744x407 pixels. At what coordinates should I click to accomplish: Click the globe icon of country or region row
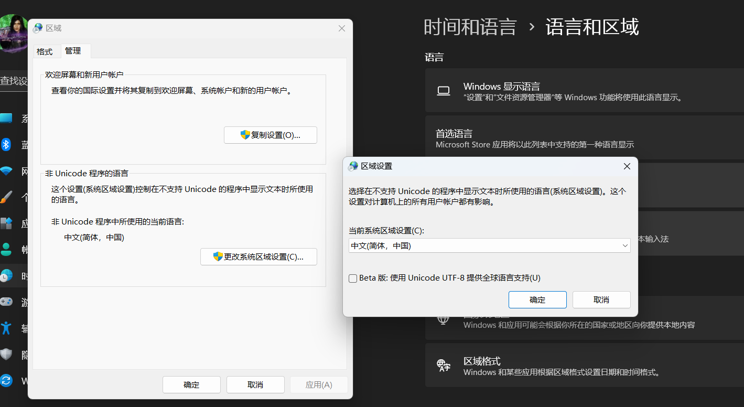click(444, 318)
